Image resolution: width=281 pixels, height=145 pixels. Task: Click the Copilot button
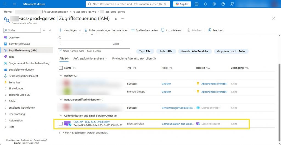point(182,4)
